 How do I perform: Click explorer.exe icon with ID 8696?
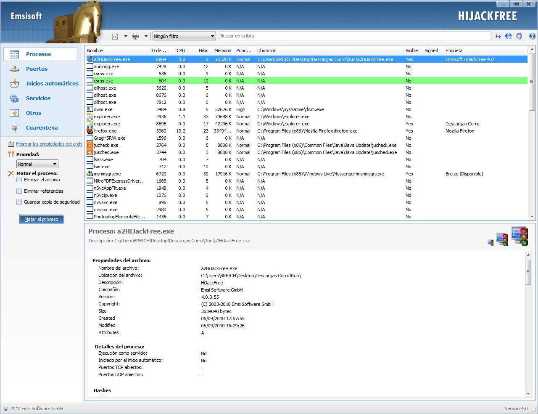pos(90,124)
